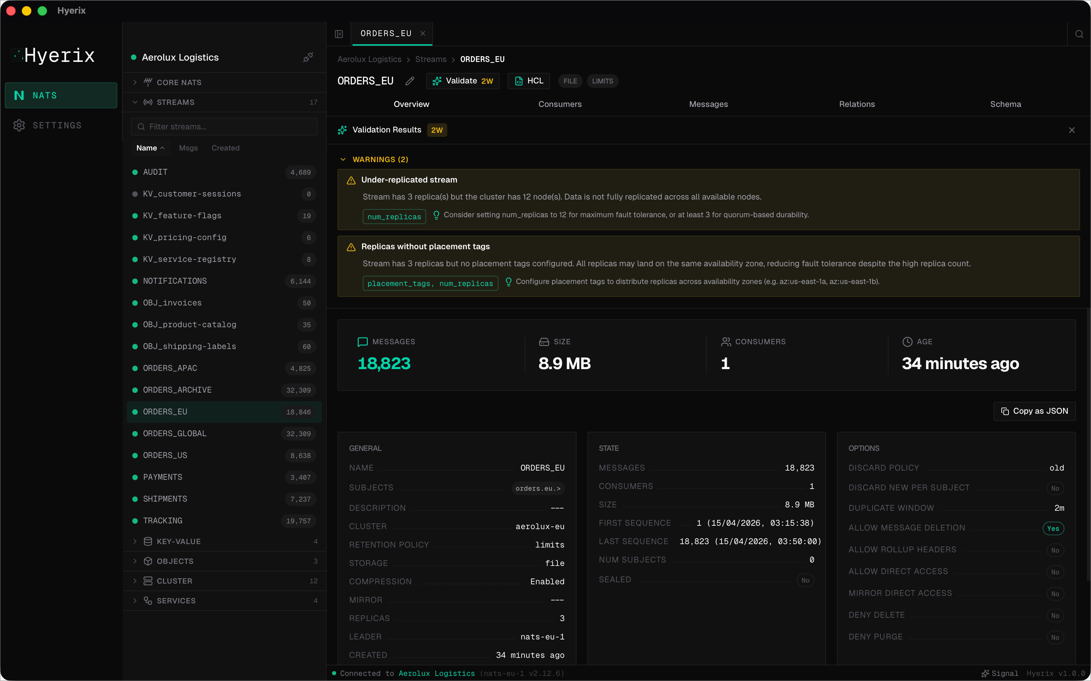1091x681 pixels.
Task: Switch to the Messages tab
Action: click(708, 104)
